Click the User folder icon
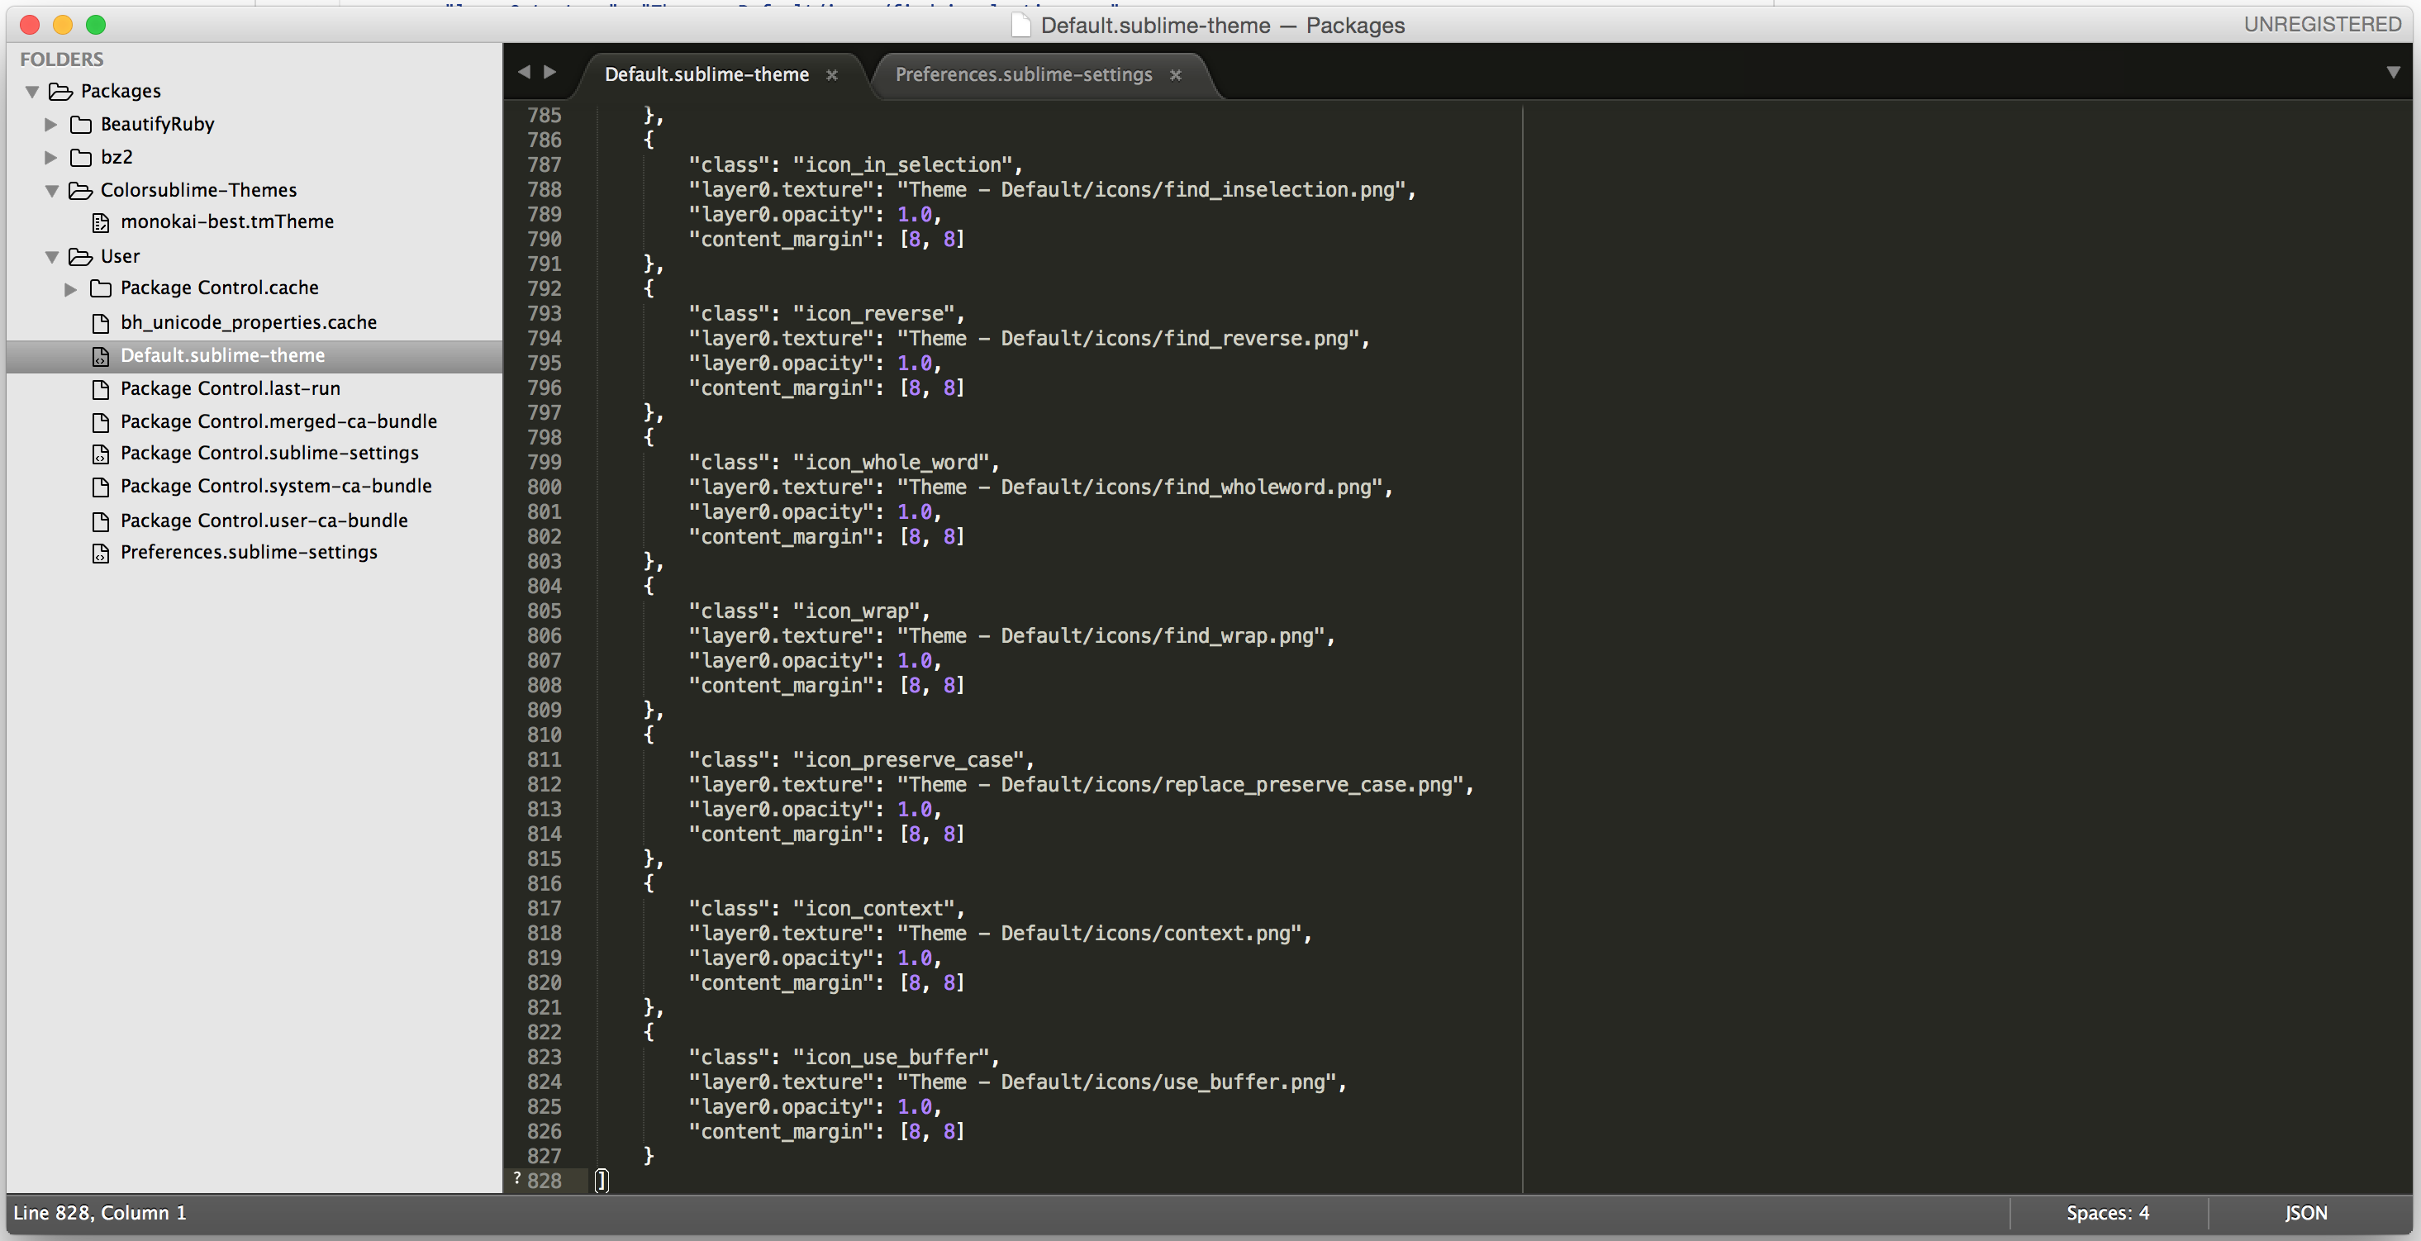Viewport: 2421px width, 1241px height. (81, 256)
